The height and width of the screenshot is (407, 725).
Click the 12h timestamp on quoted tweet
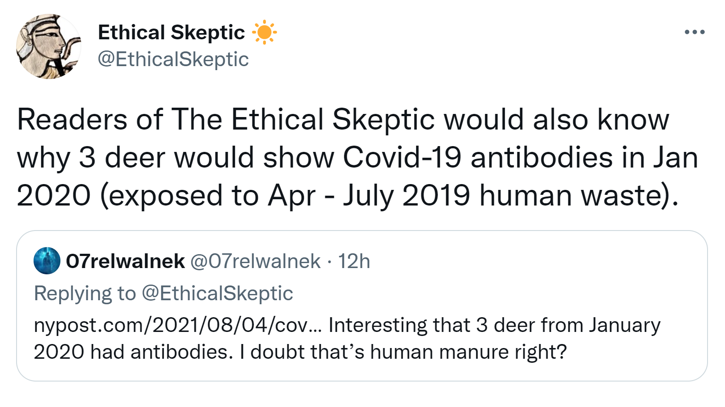pyautogui.click(x=354, y=261)
